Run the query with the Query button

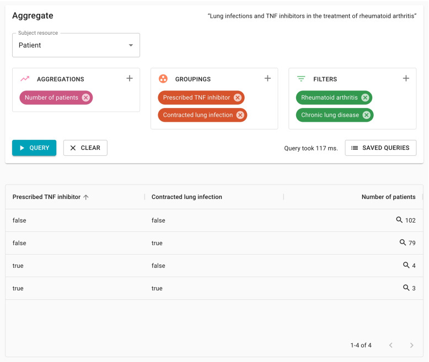click(x=34, y=148)
